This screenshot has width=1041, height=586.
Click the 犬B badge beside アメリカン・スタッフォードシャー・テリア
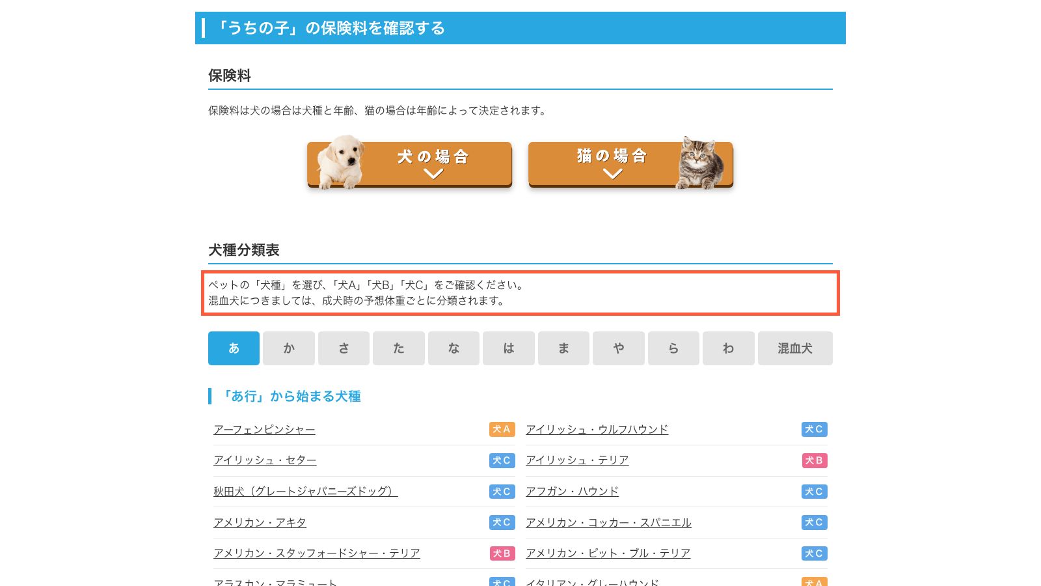(x=502, y=553)
